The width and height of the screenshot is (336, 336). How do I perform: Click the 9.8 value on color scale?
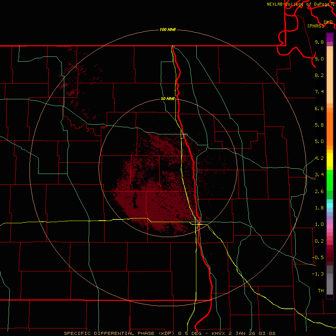pos(319,42)
